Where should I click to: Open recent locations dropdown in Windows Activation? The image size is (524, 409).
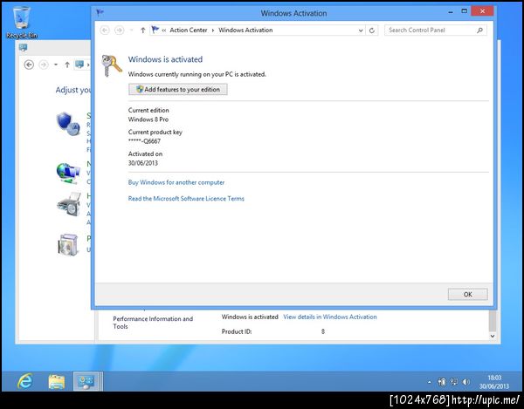coord(131,31)
